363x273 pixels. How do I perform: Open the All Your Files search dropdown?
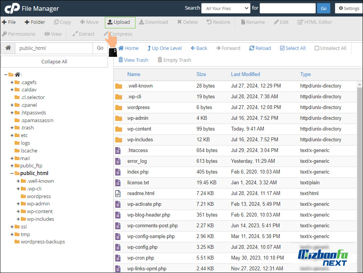click(x=226, y=8)
